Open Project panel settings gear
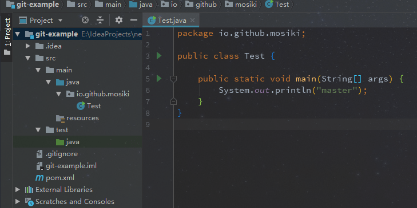Viewport: 417px width, 208px height. click(x=118, y=20)
